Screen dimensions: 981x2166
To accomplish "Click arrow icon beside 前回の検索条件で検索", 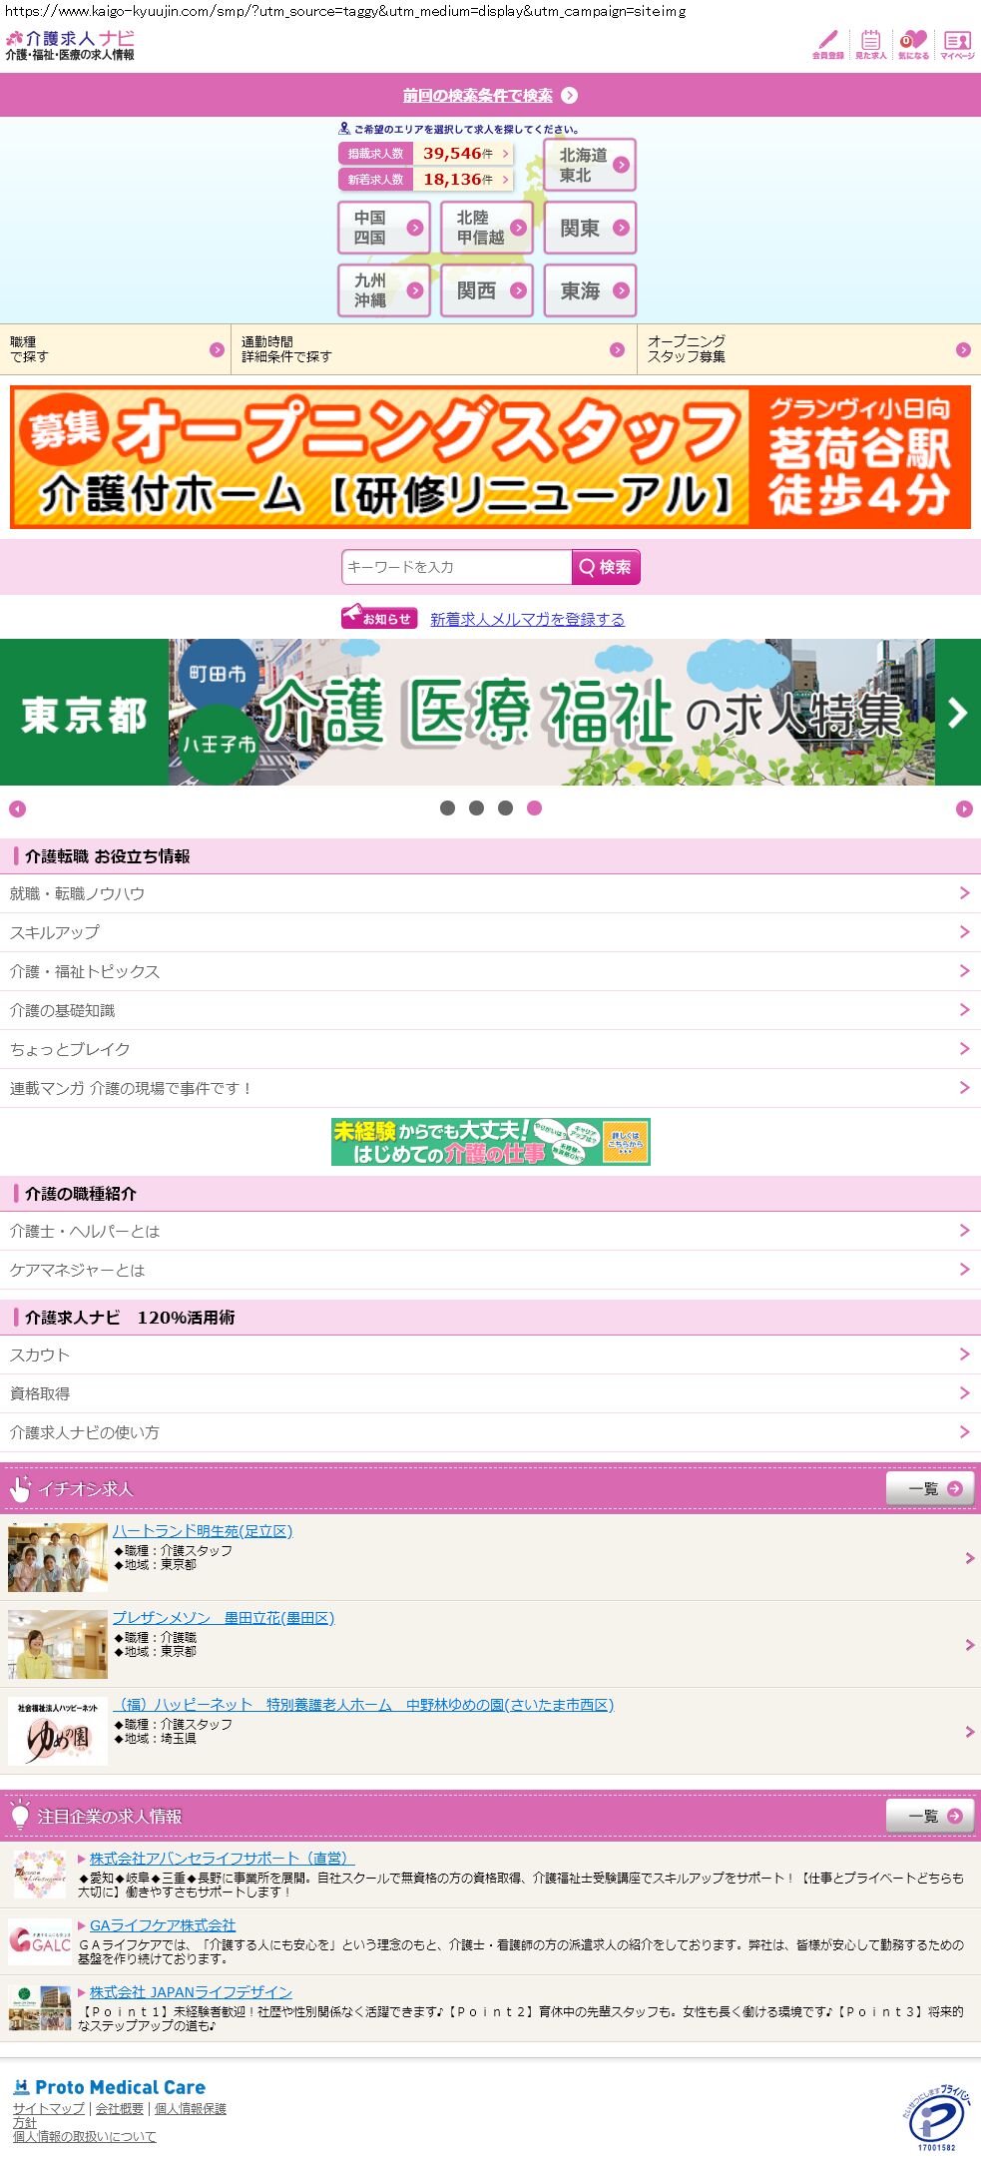I will (x=569, y=96).
